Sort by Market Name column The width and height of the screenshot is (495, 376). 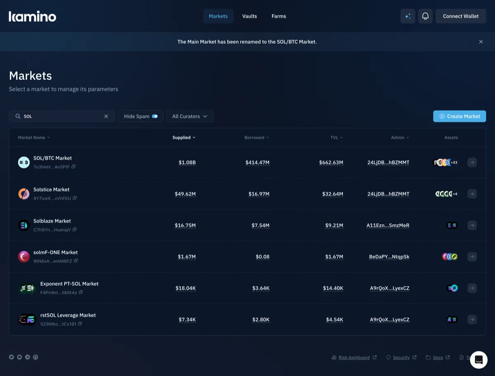[34, 137]
